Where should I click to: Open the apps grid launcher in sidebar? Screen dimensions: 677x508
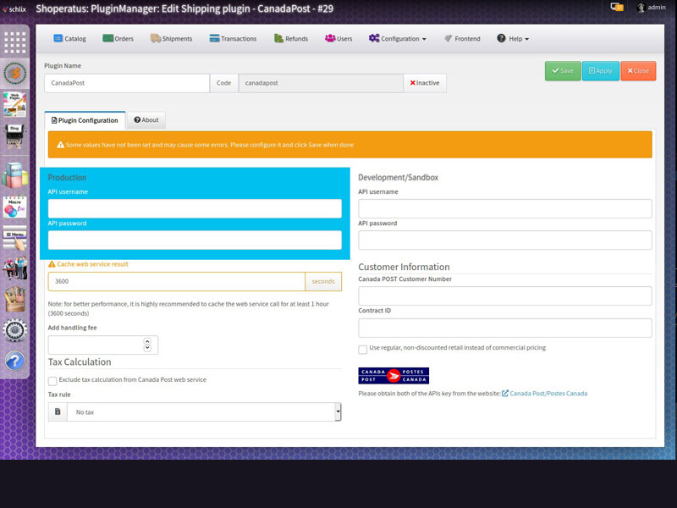[15, 42]
